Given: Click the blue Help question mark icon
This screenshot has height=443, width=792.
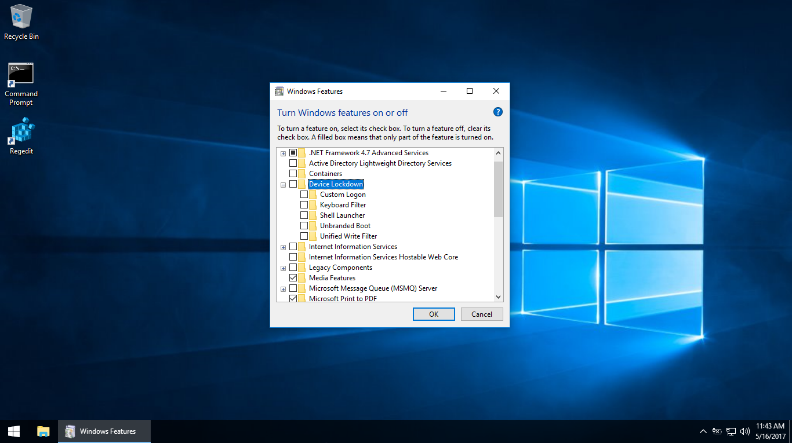Looking at the screenshot, I should coord(497,112).
